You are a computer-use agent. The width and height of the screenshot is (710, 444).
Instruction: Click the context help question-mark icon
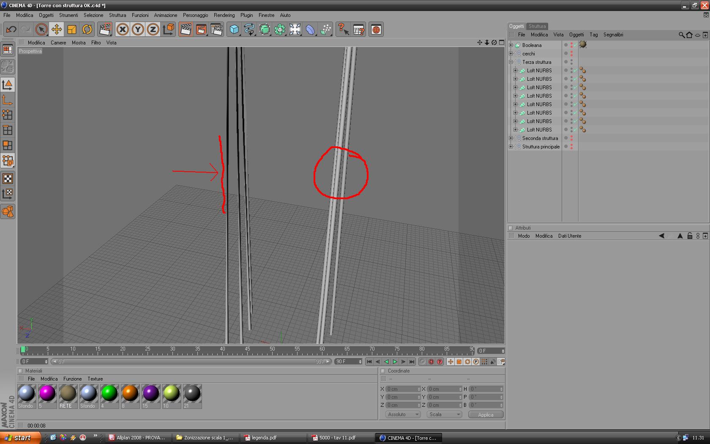click(x=343, y=29)
